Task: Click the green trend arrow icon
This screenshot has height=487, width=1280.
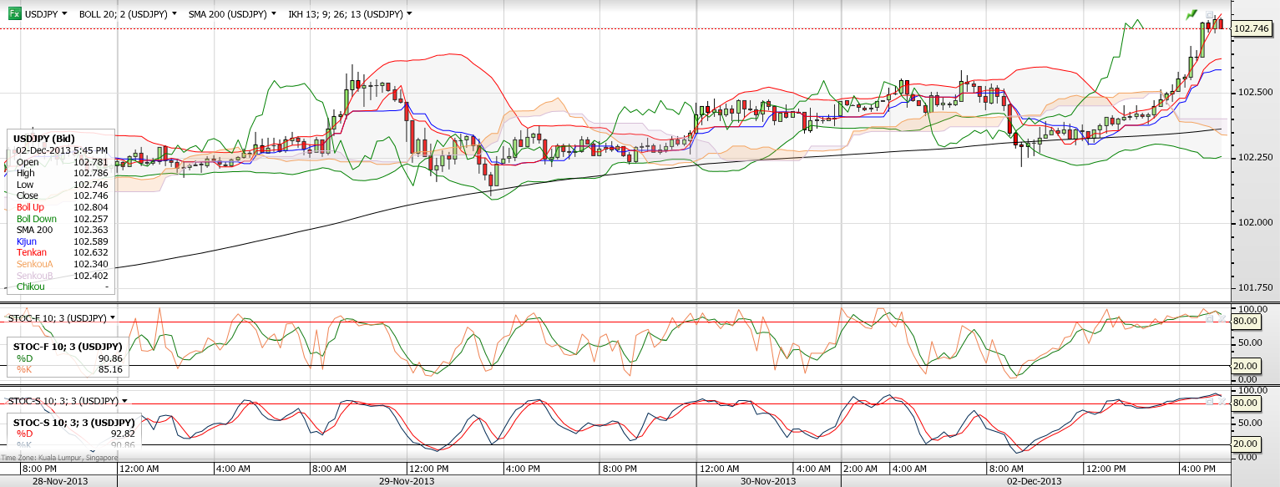Action: point(1191,15)
